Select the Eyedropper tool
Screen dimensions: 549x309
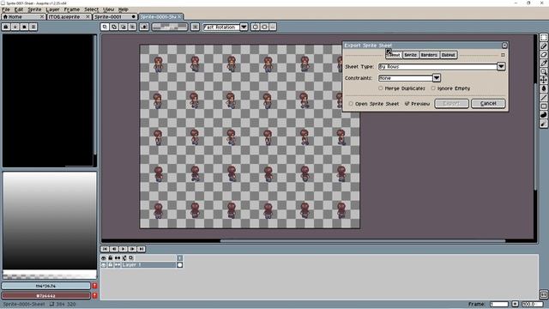coord(543,63)
